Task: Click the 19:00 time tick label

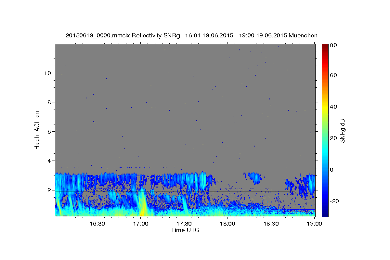Action: (x=314, y=224)
